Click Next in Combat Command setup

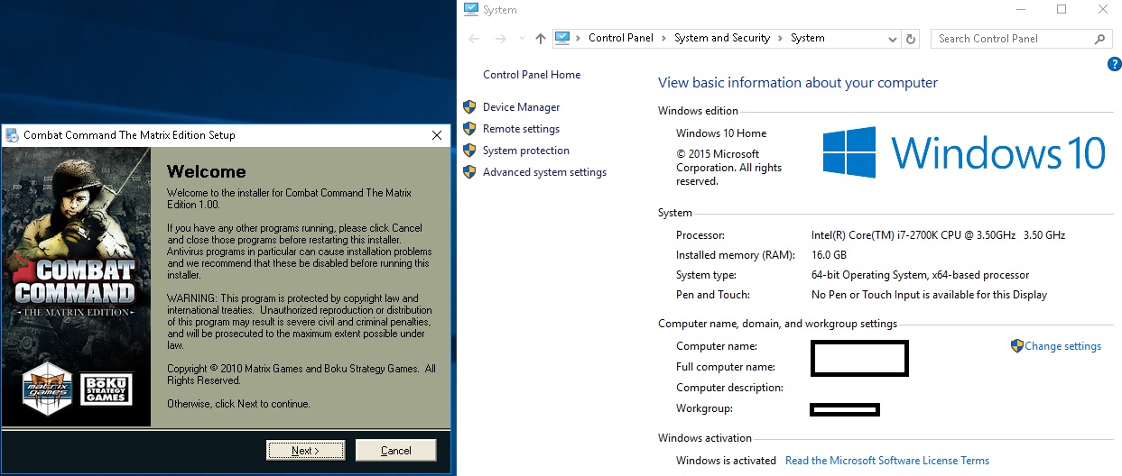pos(305,450)
